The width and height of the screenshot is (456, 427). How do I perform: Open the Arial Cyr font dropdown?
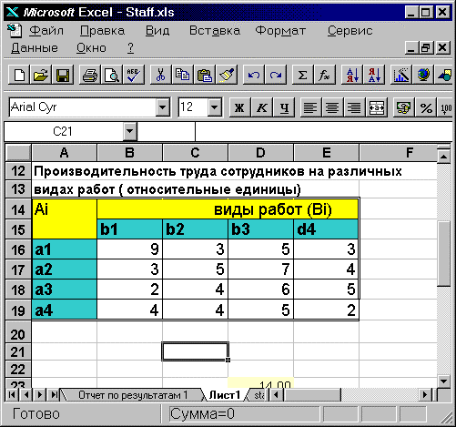click(x=163, y=107)
